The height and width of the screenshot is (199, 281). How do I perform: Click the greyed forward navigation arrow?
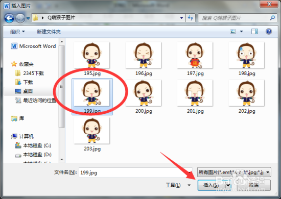(x=20, y=18)
